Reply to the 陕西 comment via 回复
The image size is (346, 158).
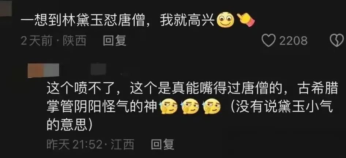click(x=114, y=41)
